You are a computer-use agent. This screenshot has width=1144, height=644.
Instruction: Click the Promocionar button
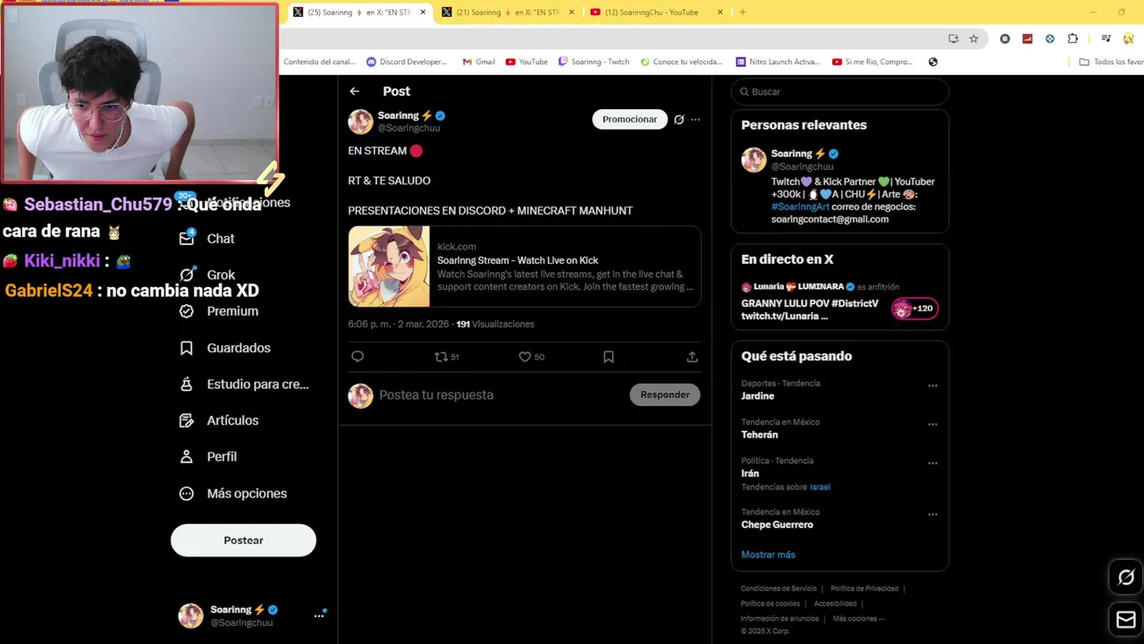629,119
